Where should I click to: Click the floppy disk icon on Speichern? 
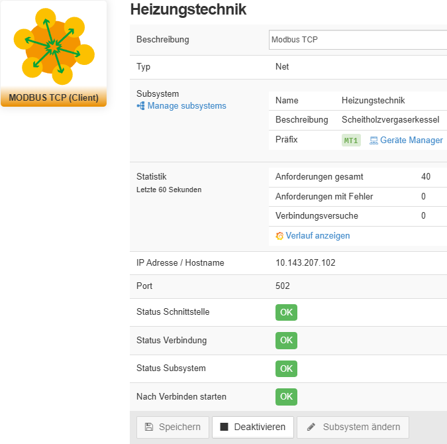pos(149,427)
